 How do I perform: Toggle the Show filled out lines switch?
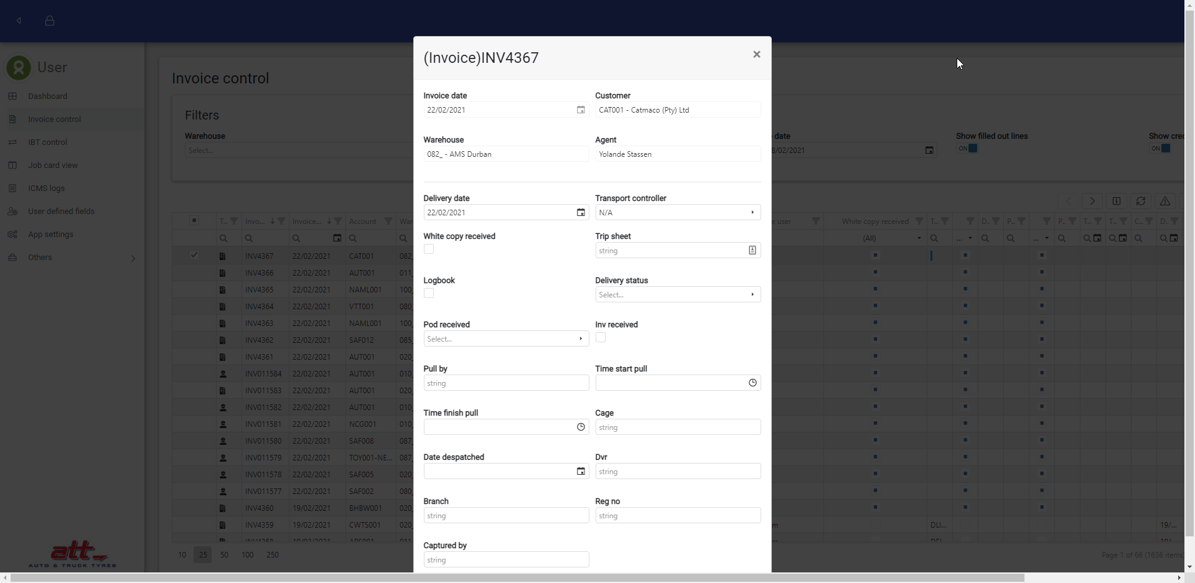(x=967, y=149)
